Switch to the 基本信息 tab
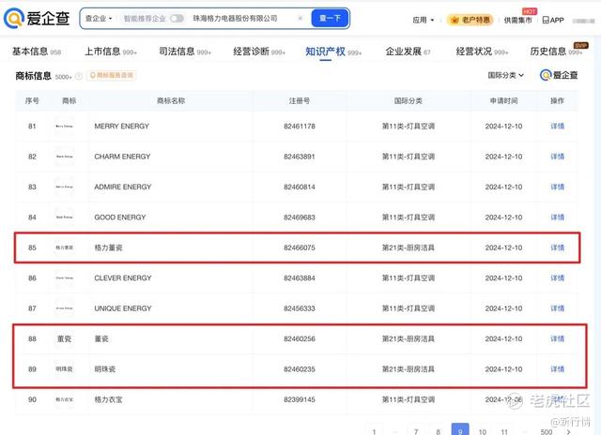The image size is (601, 435). [37, 52]
